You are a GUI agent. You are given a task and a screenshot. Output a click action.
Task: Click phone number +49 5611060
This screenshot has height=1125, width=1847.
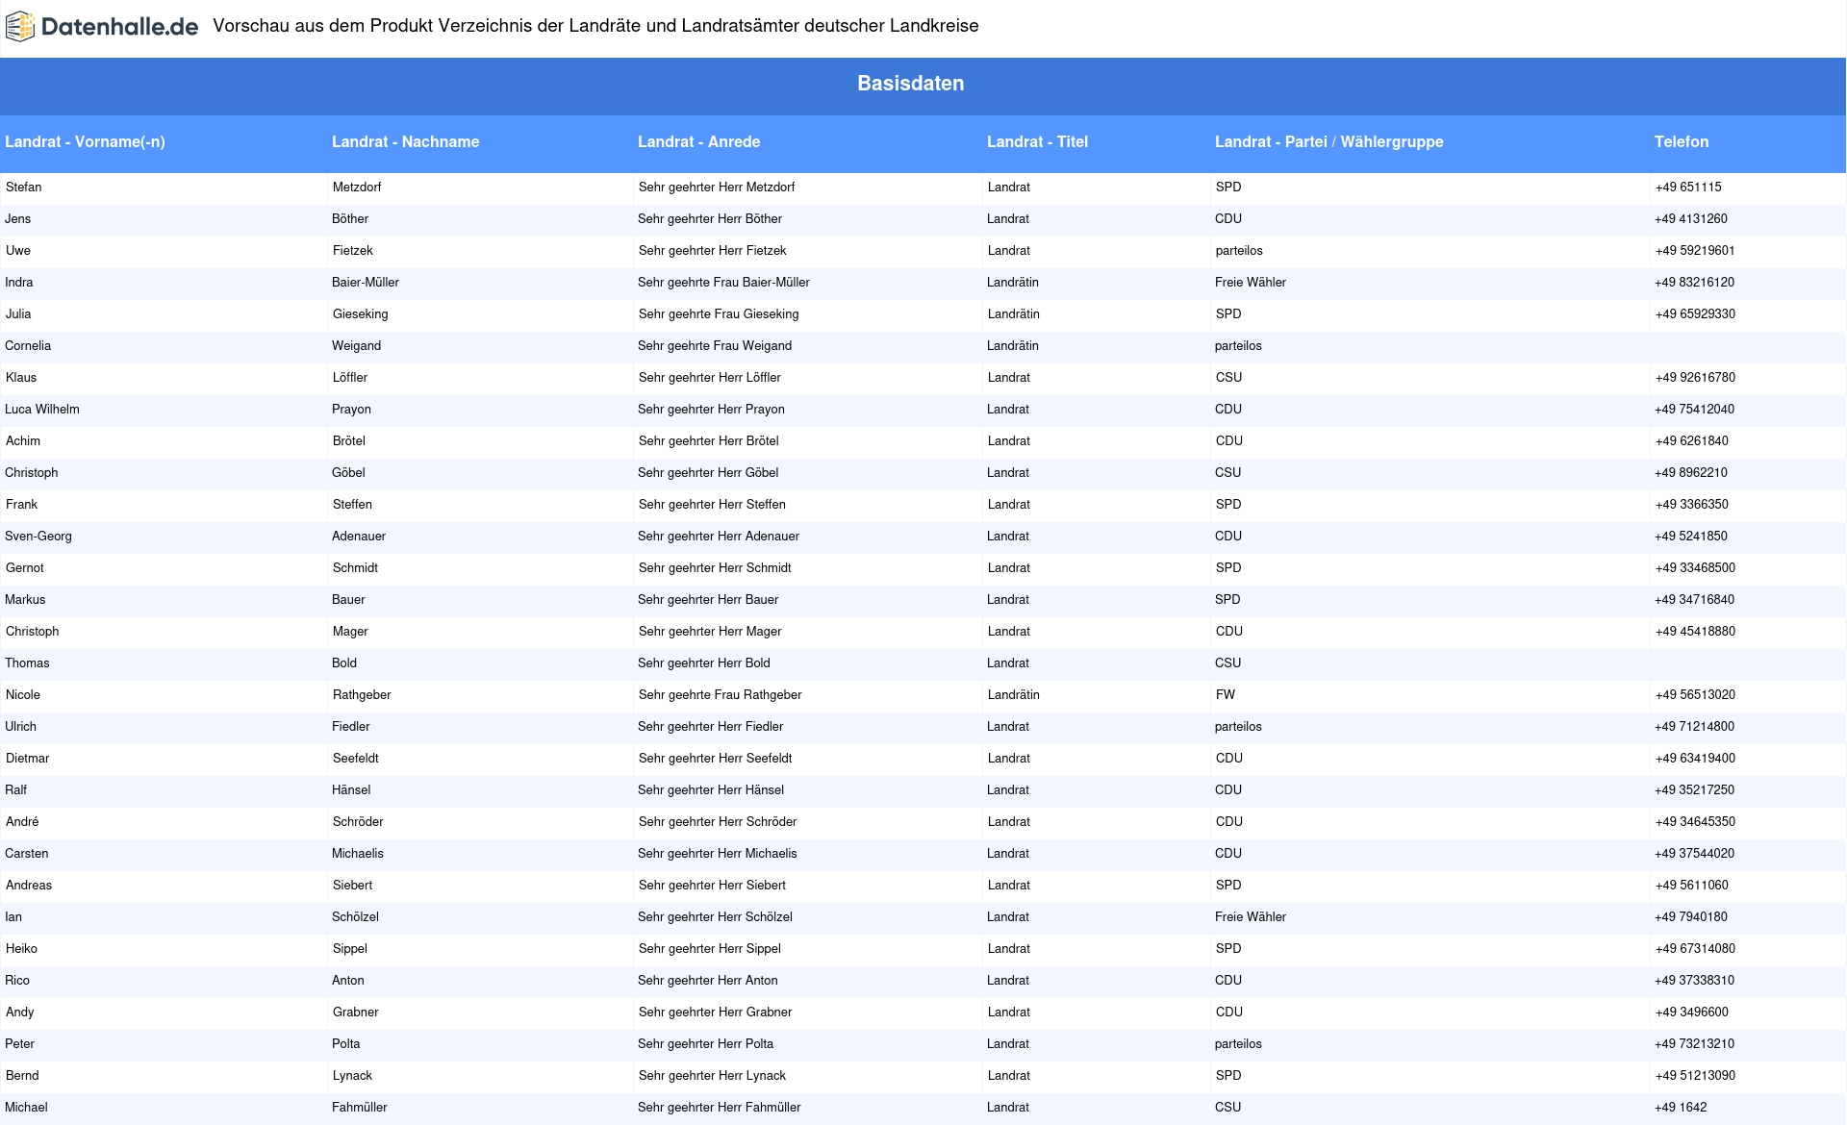1691,886
